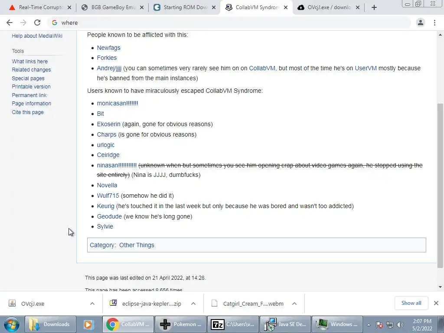Open the Windows Start menu
The width and height of the screenshot is (444, 333).
click(12, 324)
